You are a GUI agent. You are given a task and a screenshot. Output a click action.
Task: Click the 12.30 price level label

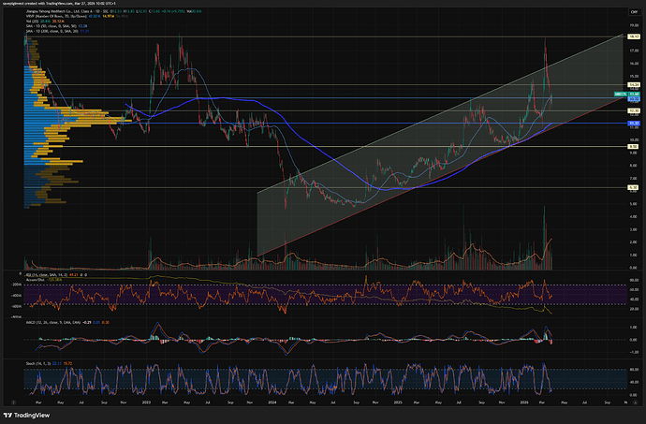633,111
